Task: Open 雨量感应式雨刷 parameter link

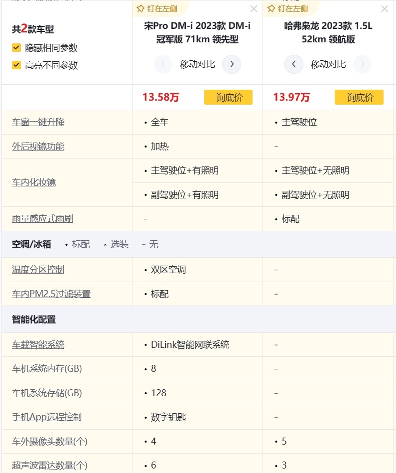Action: [x=42, y=219]
